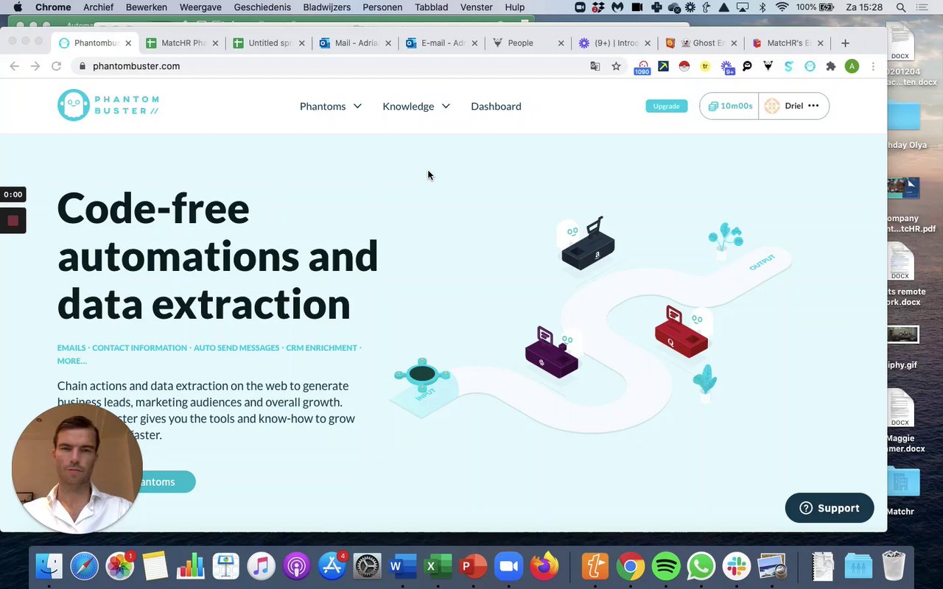Open the Chrome three-dot menu

pos(873,66)
